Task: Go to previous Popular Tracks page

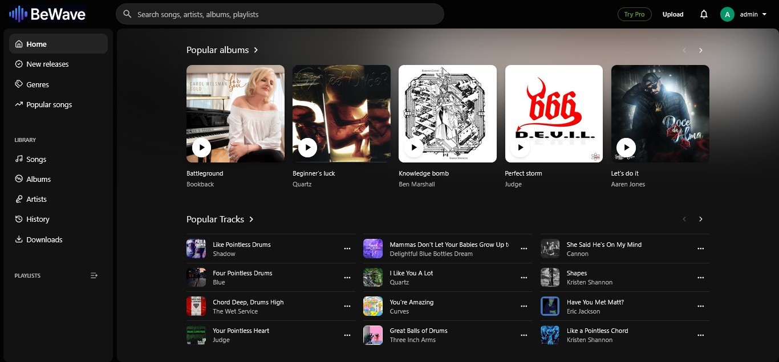Action: pyautogui.click(x=684, y=219)
